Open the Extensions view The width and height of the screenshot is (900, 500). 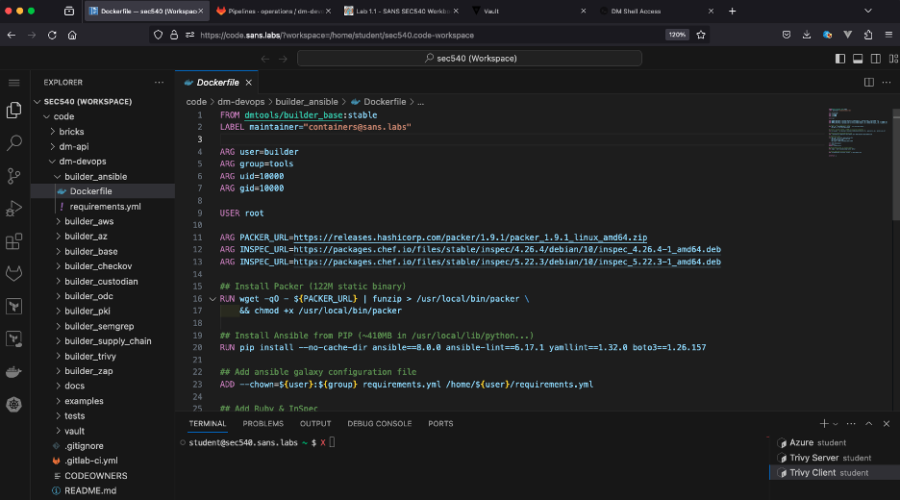(x=14, y=241)
